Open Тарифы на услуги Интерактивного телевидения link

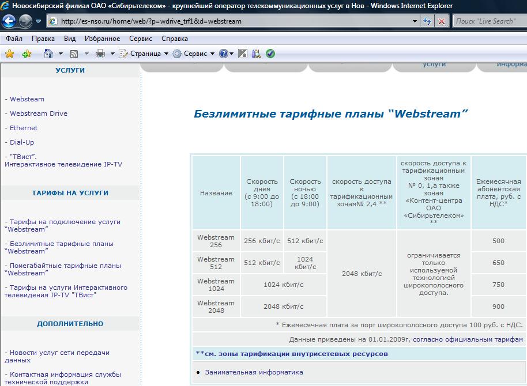(x=66, y=292)
